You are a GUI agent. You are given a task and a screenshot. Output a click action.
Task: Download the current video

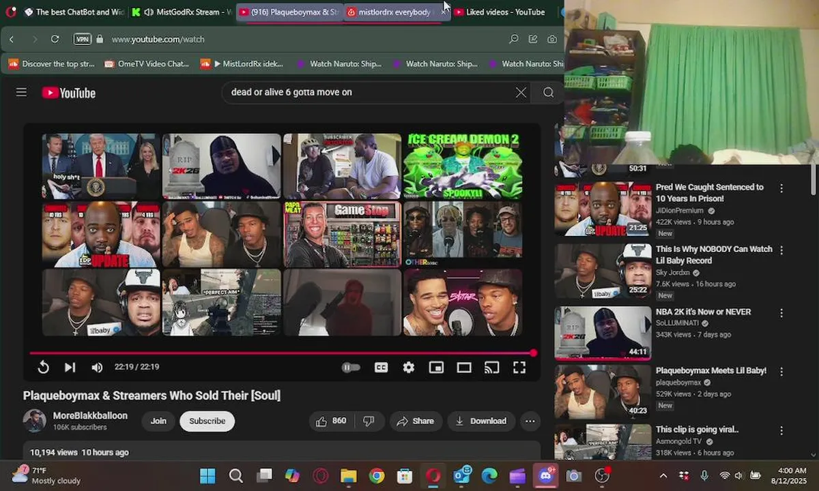click(481, 421)
